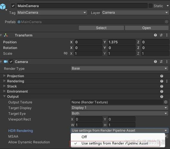Viewport: 170px width, 149px height.
Task: Click the prefab Open button
Action: click(x=146, y=28)
